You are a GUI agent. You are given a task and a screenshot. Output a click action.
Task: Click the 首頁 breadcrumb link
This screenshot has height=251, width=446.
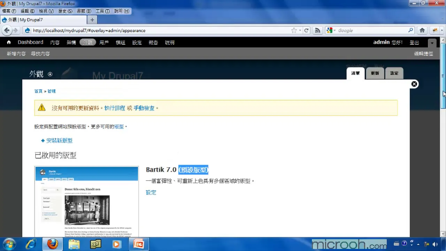38,91
